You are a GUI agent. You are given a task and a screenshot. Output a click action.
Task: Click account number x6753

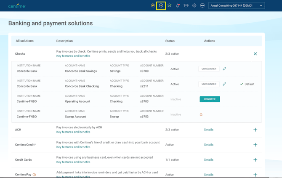point(144,117)
